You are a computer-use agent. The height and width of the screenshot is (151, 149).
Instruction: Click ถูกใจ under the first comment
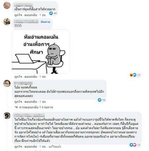coord(18,15)
